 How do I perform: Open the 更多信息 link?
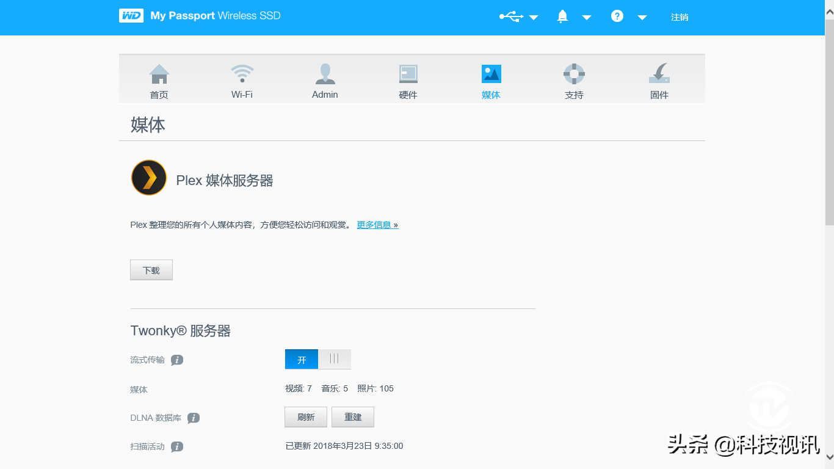tap(377, 225)
